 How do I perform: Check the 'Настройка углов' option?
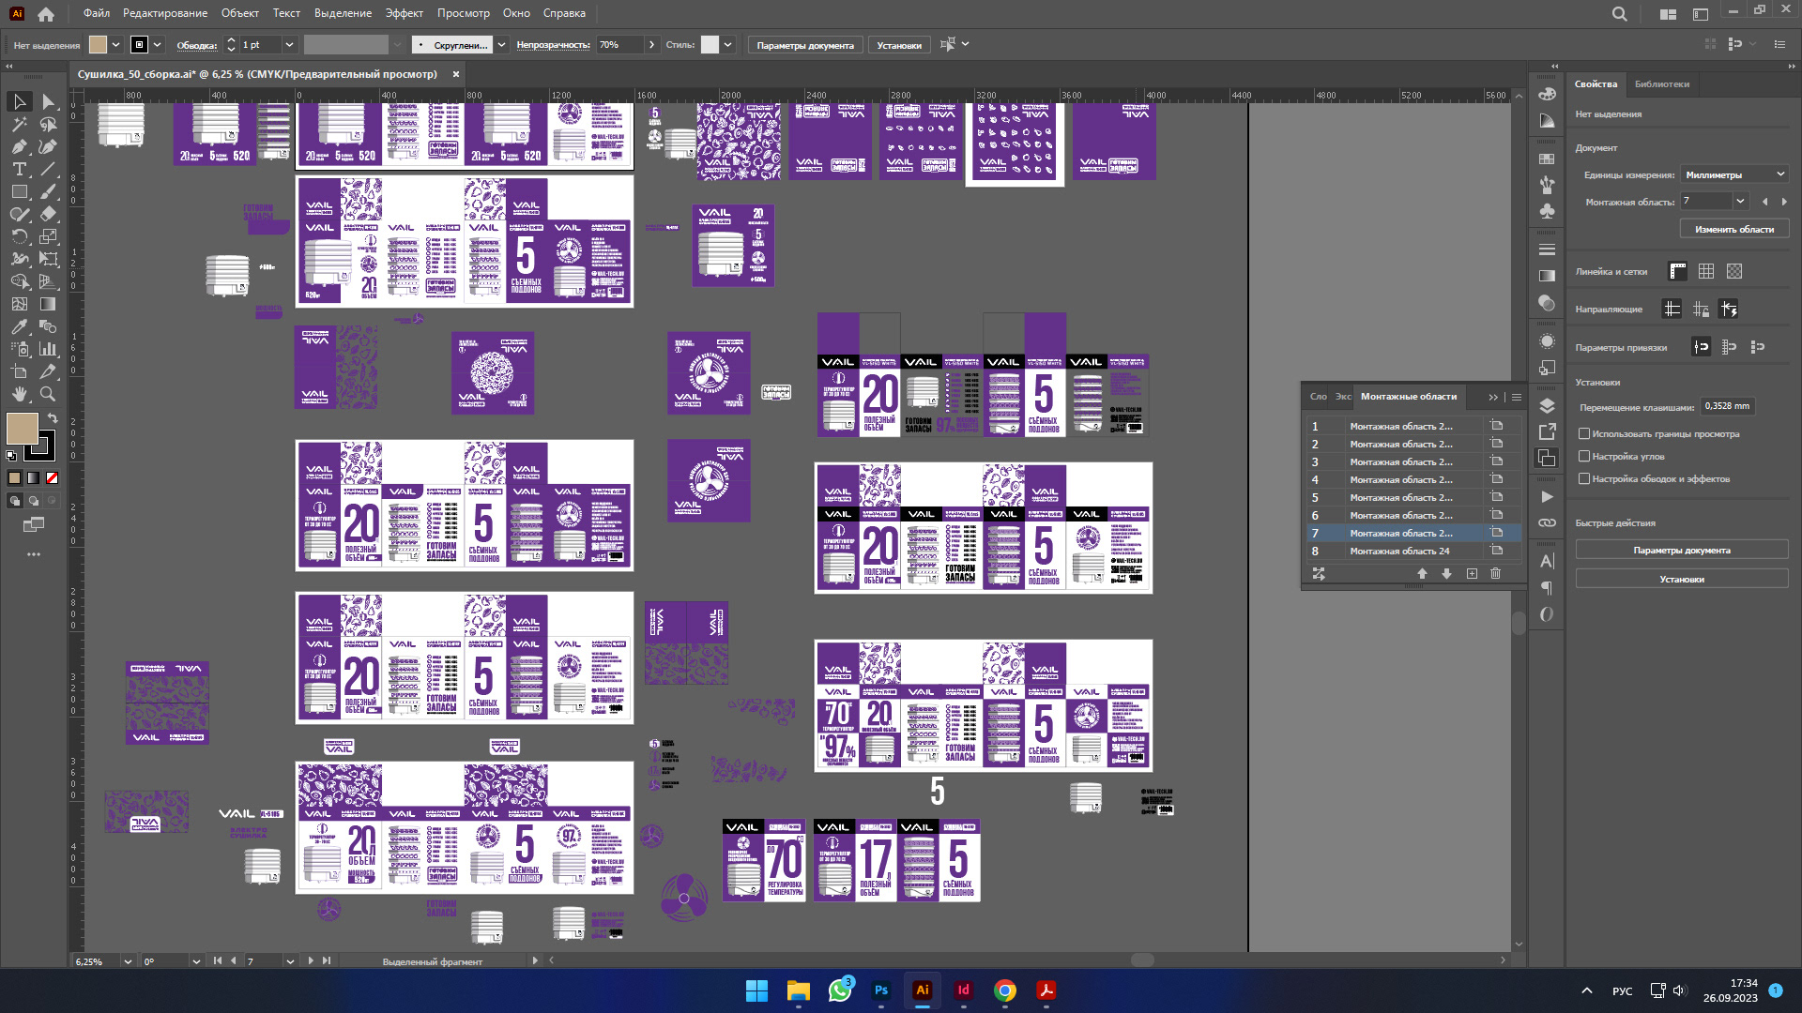click(x=1584, y=456)
